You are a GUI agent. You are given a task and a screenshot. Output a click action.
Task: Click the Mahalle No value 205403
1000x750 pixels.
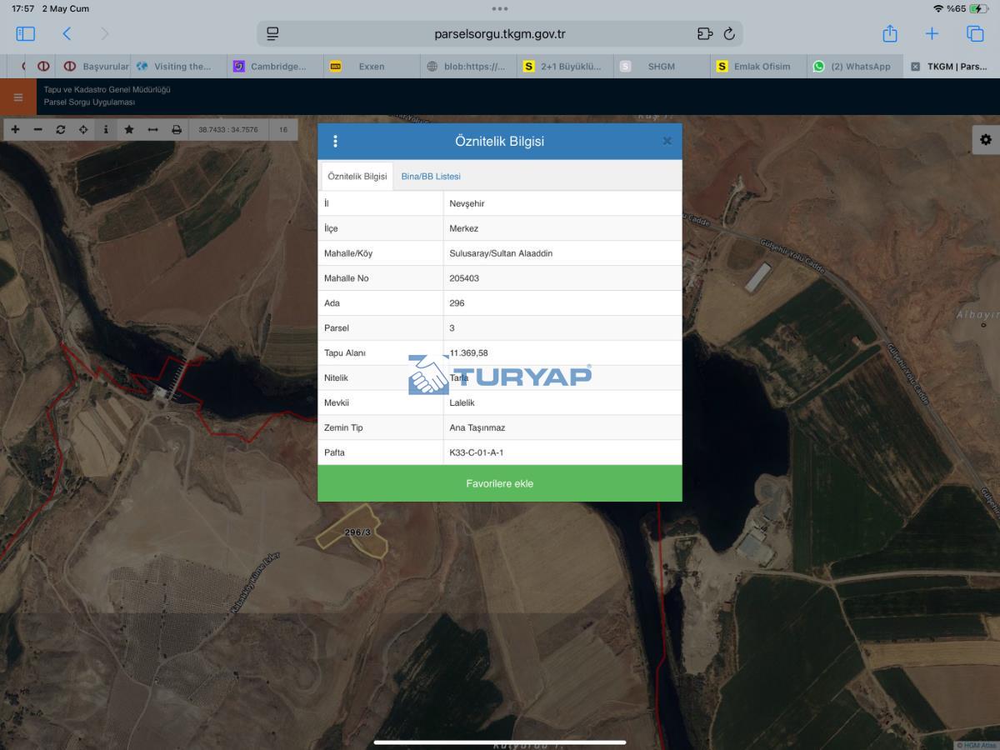pos(464,278)
